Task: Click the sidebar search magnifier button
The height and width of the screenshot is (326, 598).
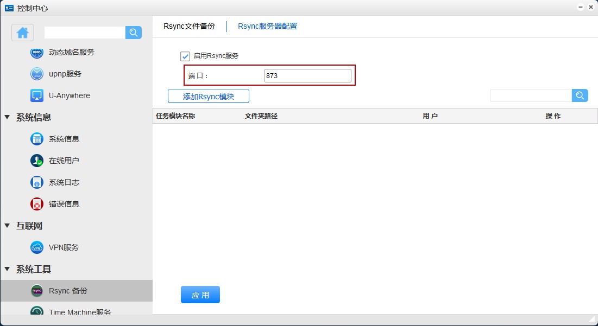Action: coord(134,33)
